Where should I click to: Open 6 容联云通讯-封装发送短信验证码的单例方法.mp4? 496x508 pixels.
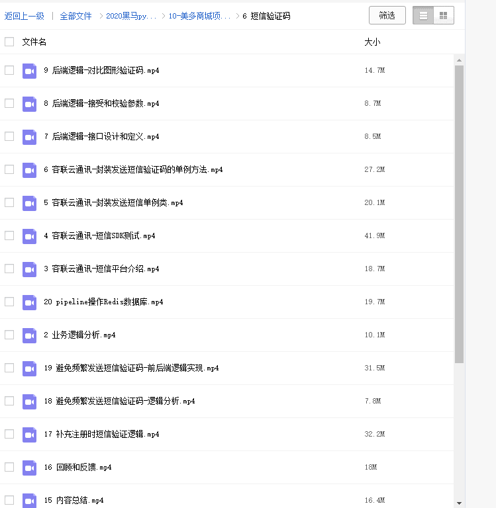coord(133,170)
